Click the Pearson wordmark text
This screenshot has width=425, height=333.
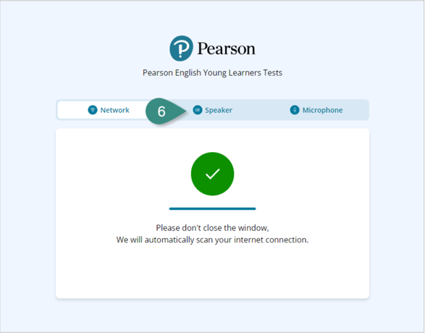click(x=227, y=49)
